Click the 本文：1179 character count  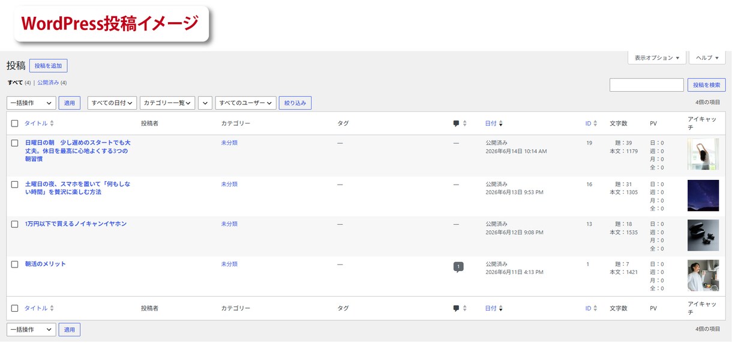pos(624,152)
